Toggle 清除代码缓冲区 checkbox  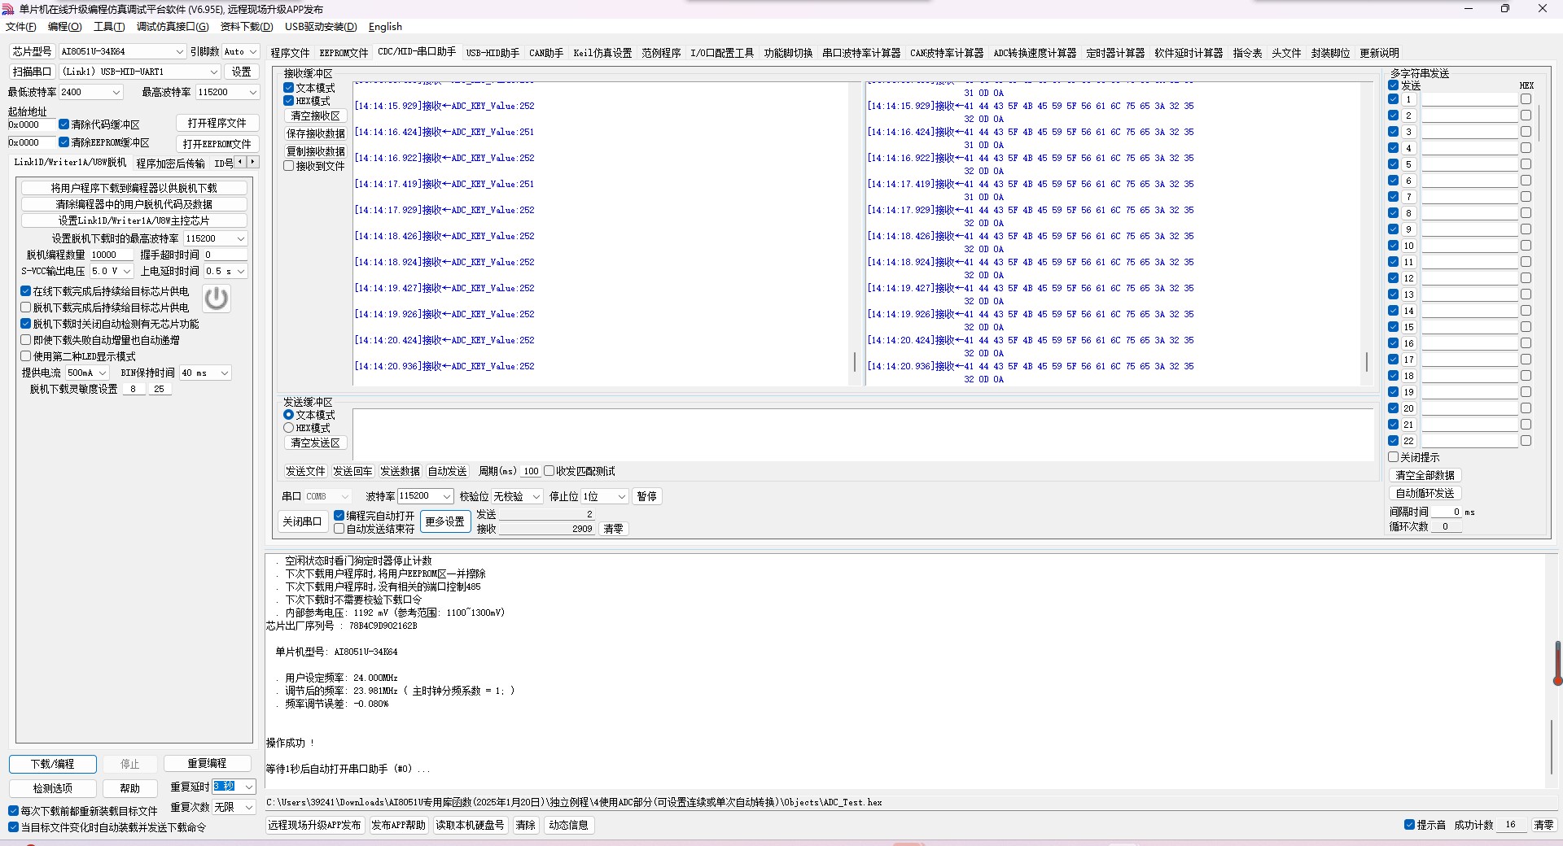click(x=63, y=124)
